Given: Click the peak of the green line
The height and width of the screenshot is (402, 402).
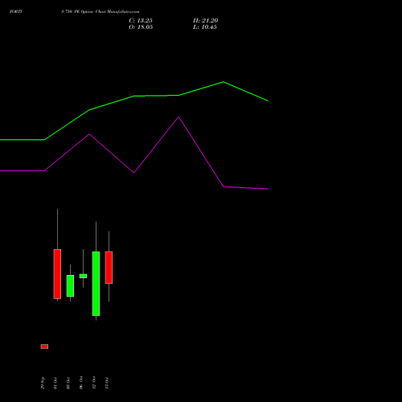Looking at the screenshot, I should [x=224, y=82].
